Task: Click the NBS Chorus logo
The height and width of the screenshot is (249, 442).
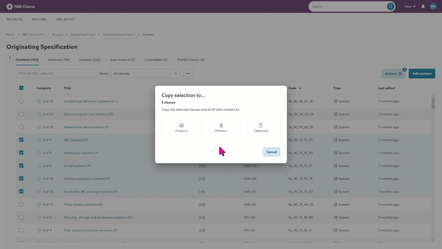Action: click(21, 7)
